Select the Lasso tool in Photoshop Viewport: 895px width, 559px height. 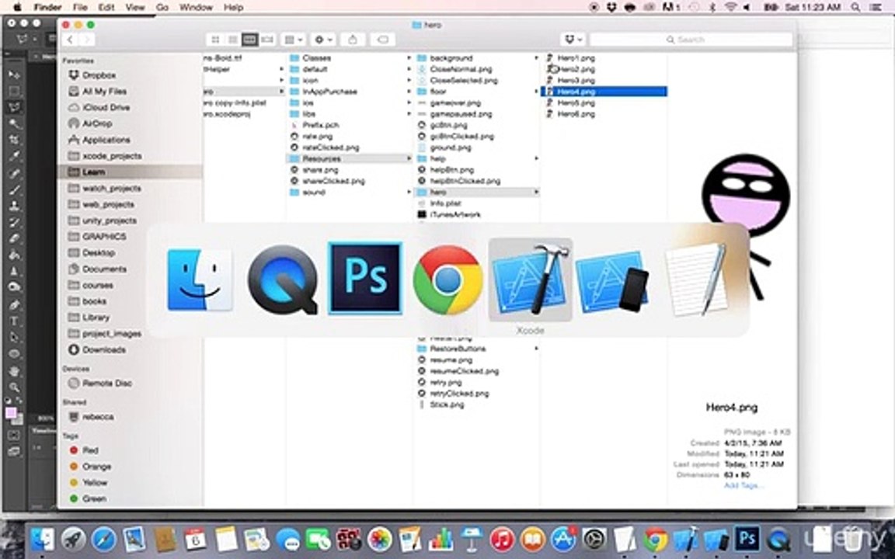click(x=14, y=107)
